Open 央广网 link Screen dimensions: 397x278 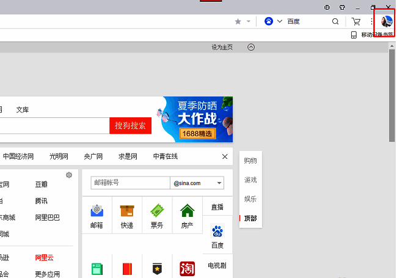(x=93, y=156)
